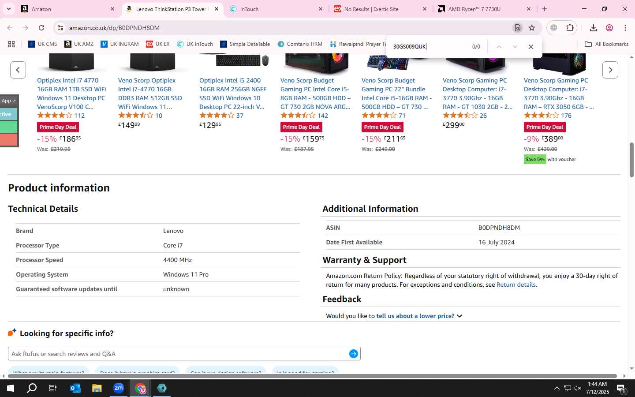Open the UK CMS bookmark
Image resolution: width=635 pixels, height=397 pixels.
(x=43, y=44)
